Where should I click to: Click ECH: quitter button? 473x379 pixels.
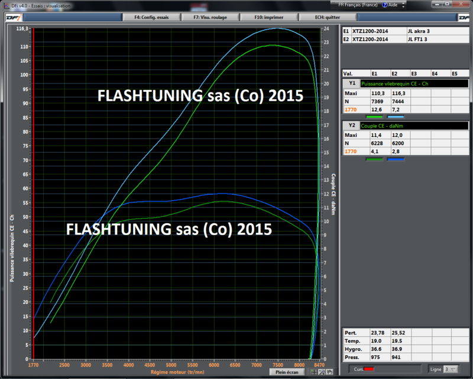[x=328, y=17]
